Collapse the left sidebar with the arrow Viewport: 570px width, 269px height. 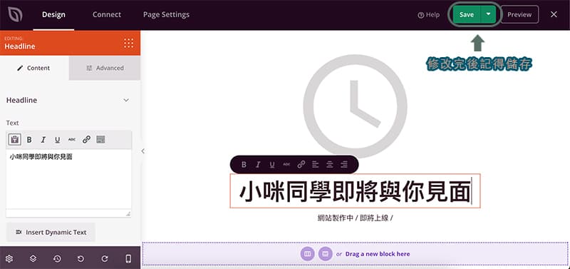[143, 151]
